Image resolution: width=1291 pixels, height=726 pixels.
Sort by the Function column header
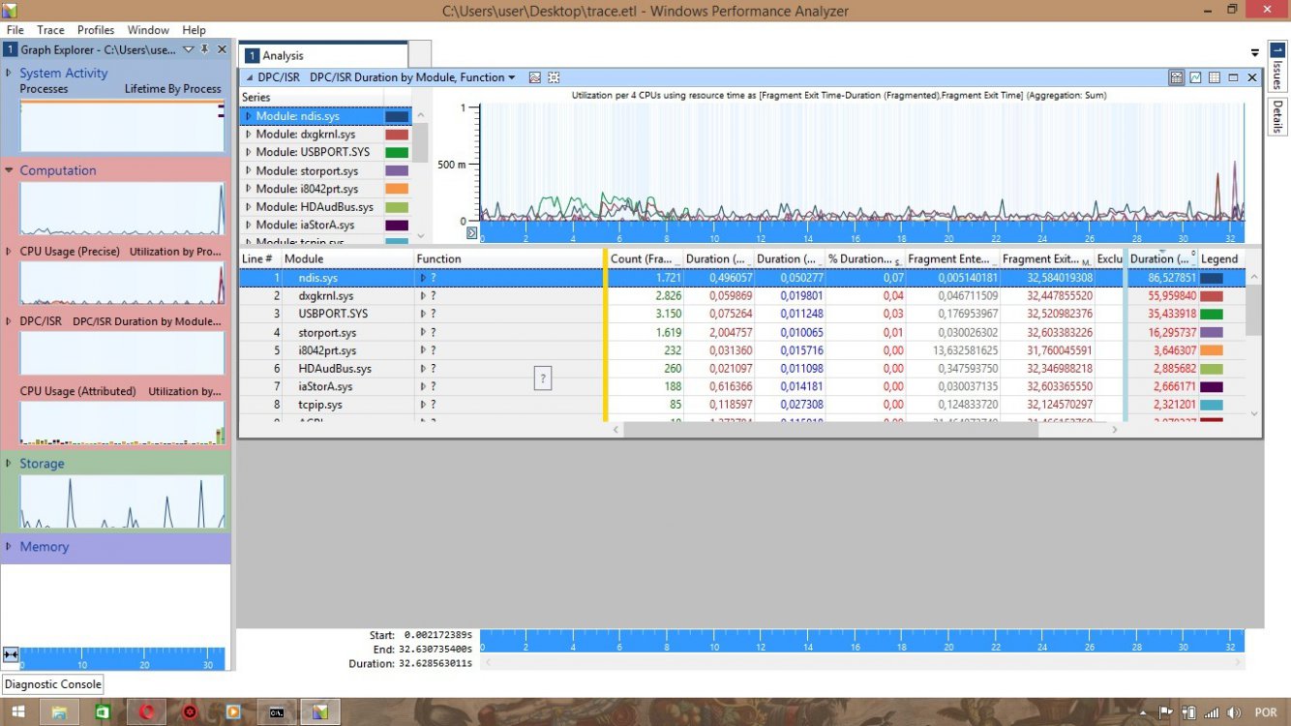(x=508, y=258)
